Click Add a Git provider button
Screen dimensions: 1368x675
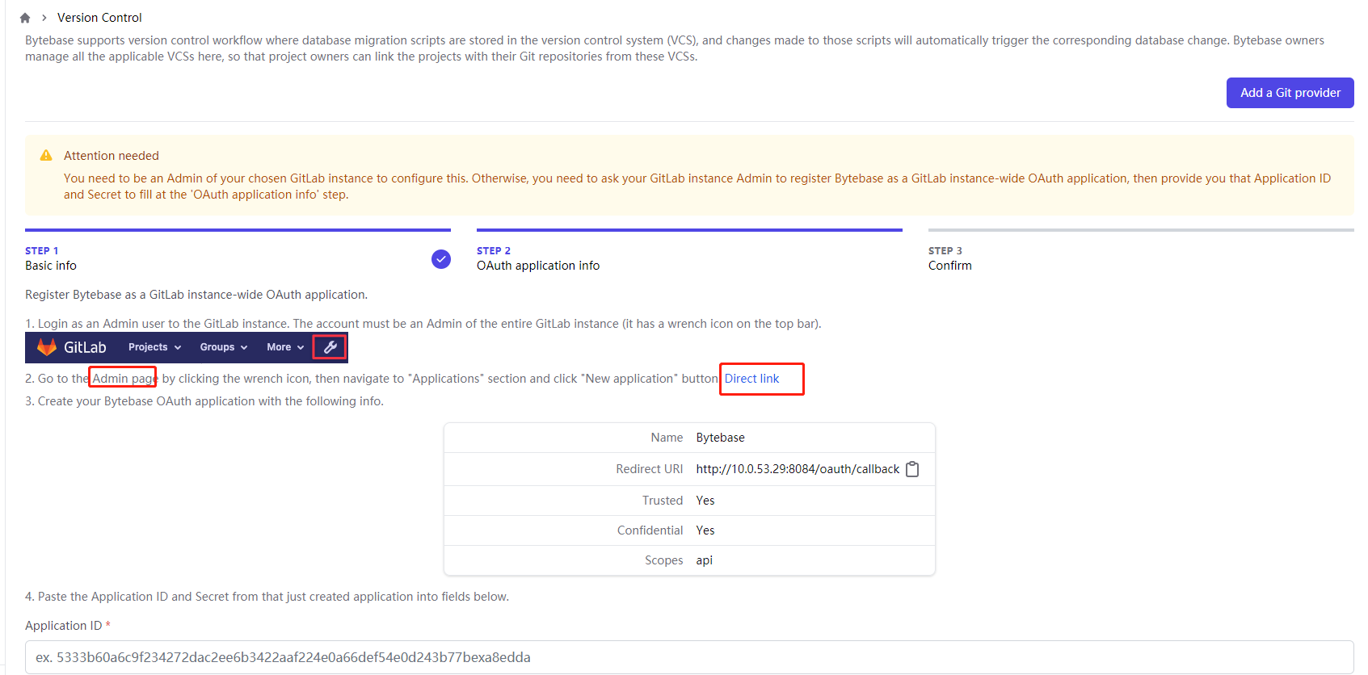[x=1290, y=93]
